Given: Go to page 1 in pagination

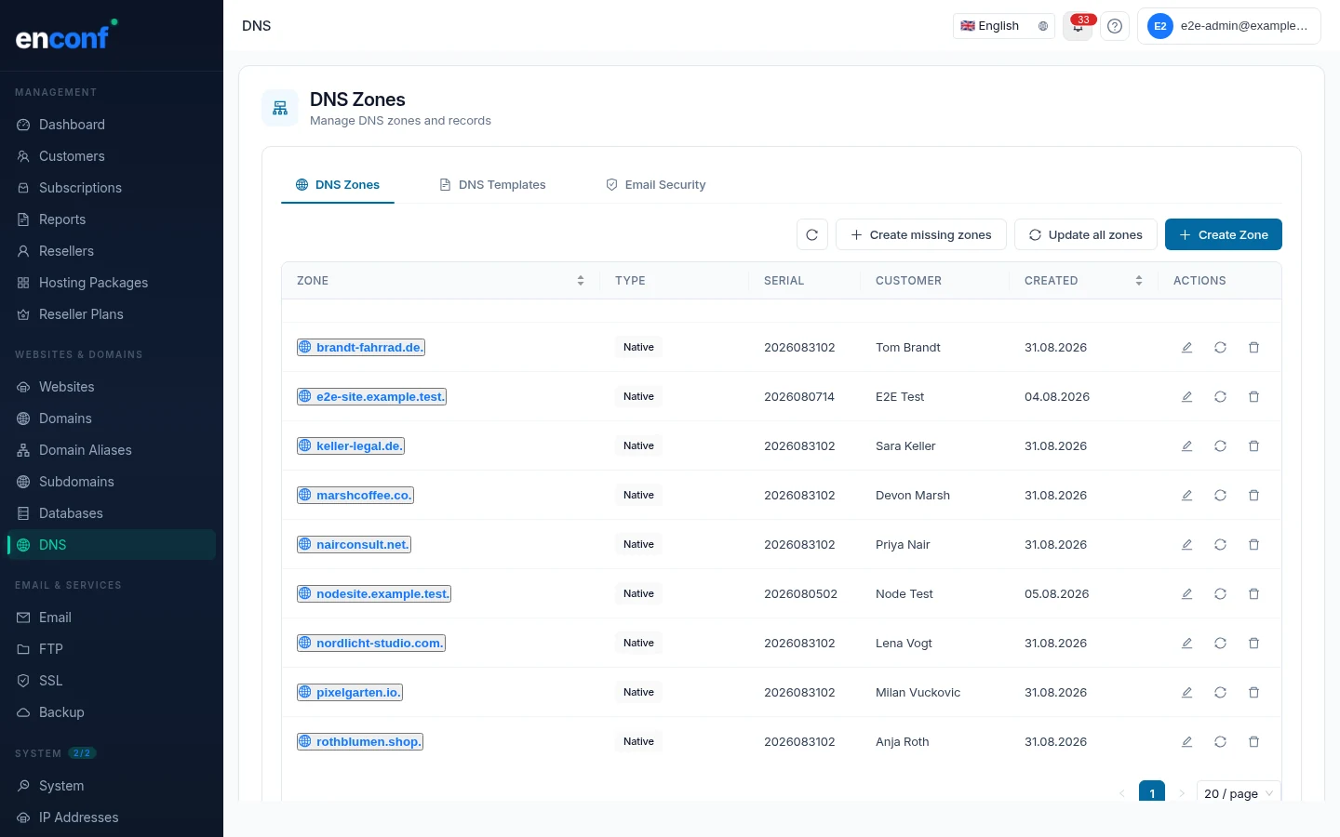Looking at the screenshot, I should click(x=1152, y=792).
